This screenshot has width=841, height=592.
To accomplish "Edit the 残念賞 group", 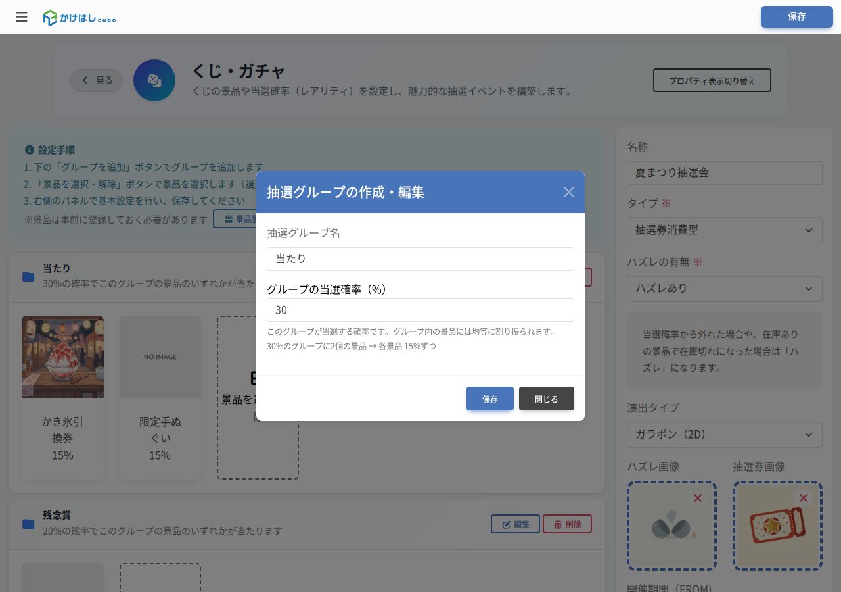I will [x=515, y=524].
